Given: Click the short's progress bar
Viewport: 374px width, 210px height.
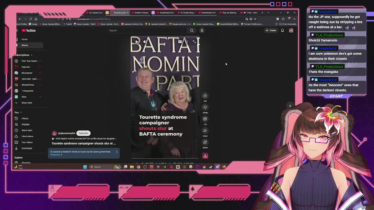Looking at the screenshot, I should [x=165, y=158].
